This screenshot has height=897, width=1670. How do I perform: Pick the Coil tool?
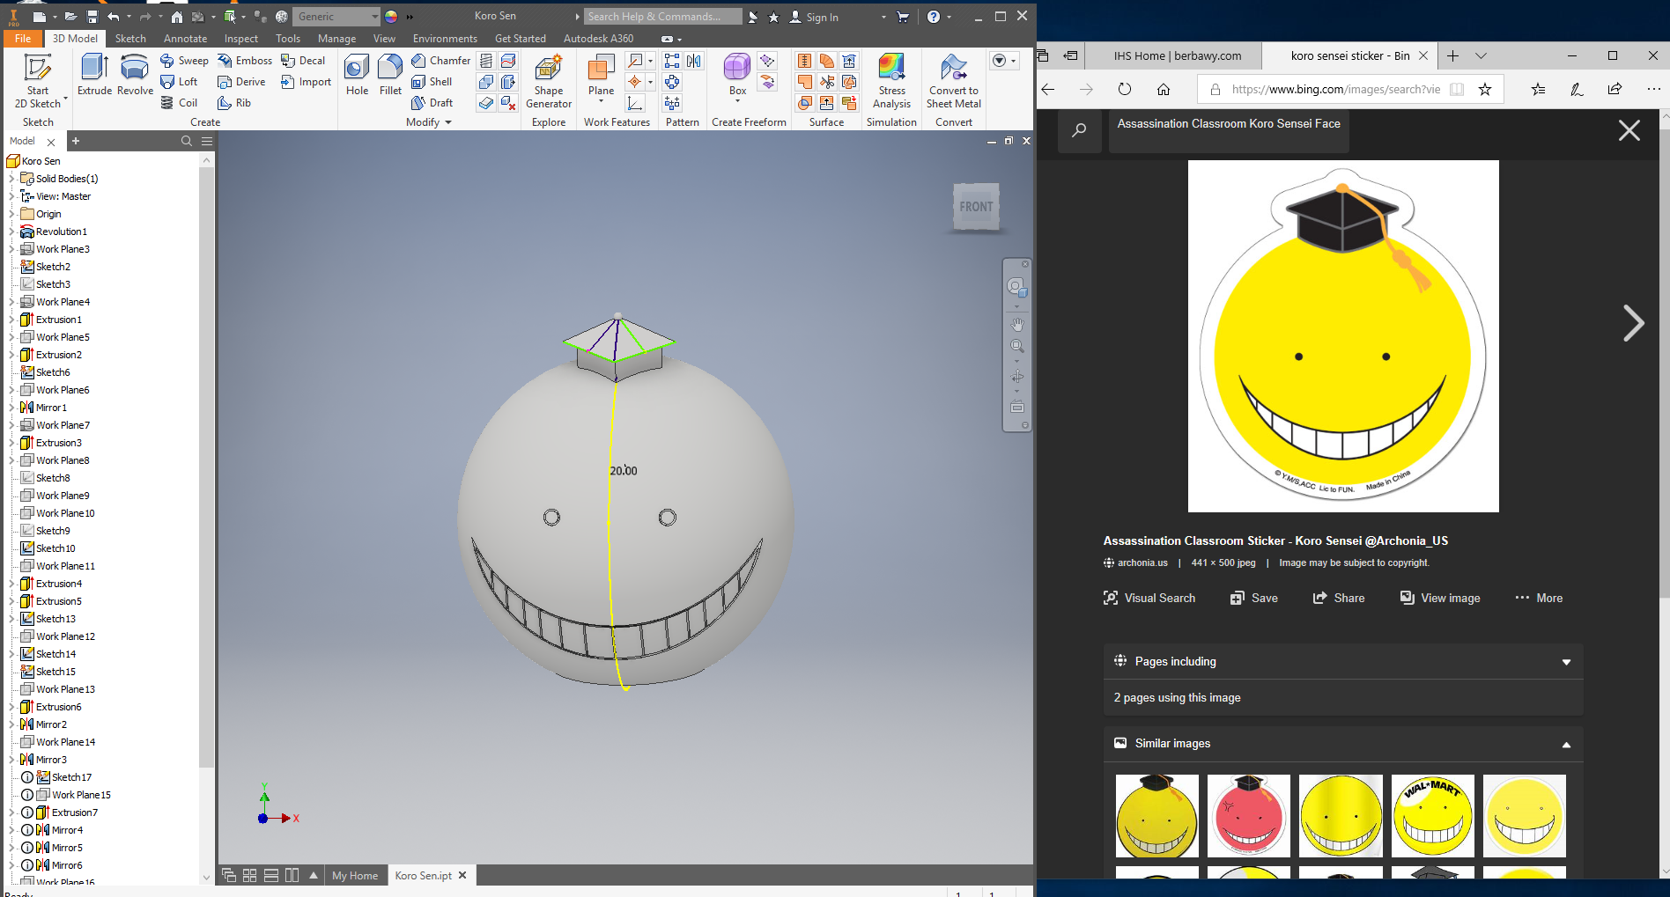[179, 103]
